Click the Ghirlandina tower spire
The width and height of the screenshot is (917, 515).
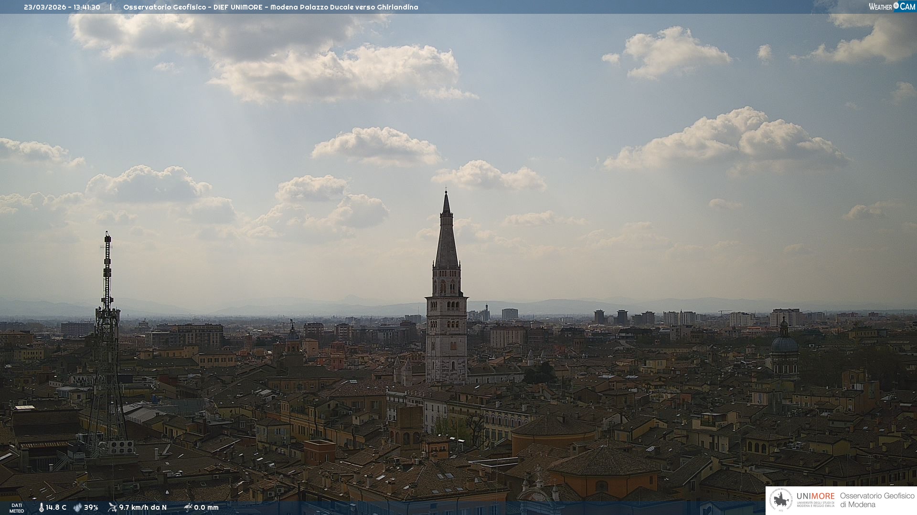coord(447,238)
